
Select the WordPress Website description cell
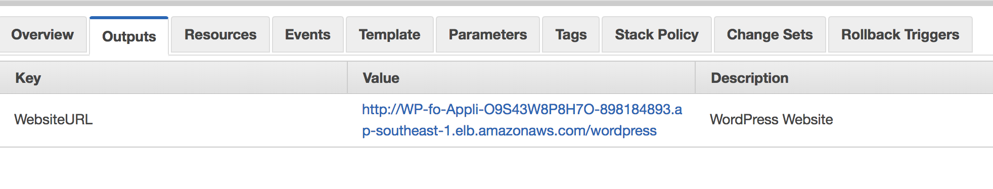[x=844, y=120]
